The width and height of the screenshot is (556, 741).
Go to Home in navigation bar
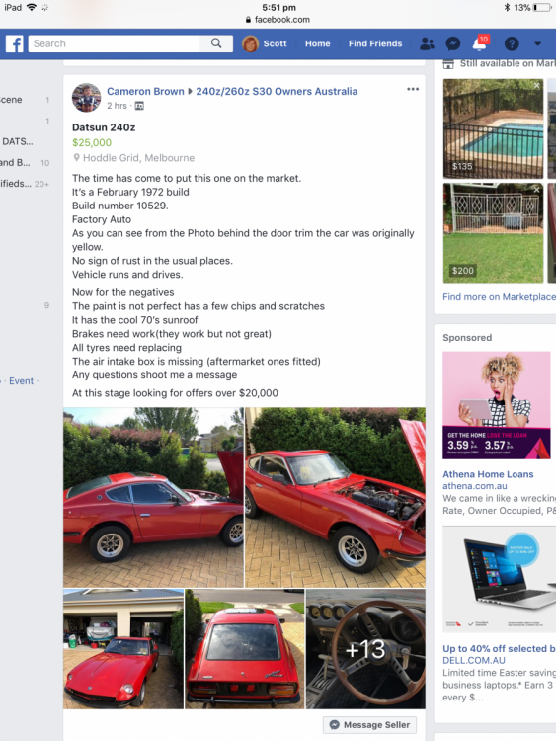point(317,43)
